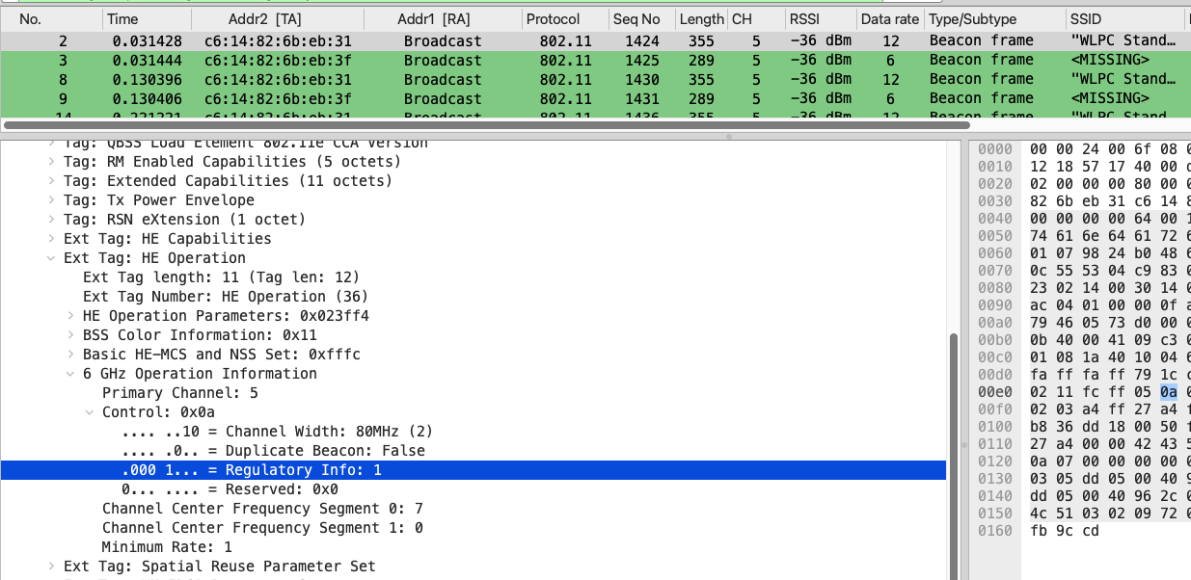Select the Duplicate Beacon: False line
1191x580 pixels.
278,451
